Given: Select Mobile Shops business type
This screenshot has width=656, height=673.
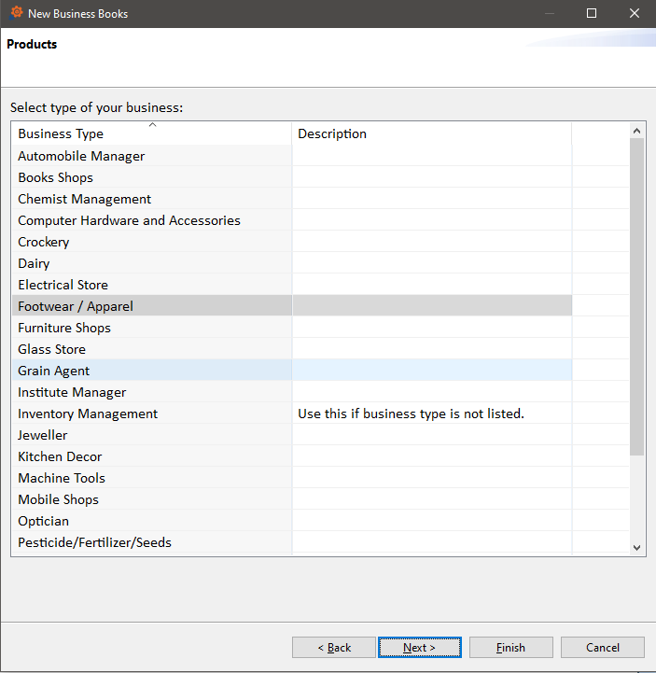Looking at the screenshot, I should point(58,499).
